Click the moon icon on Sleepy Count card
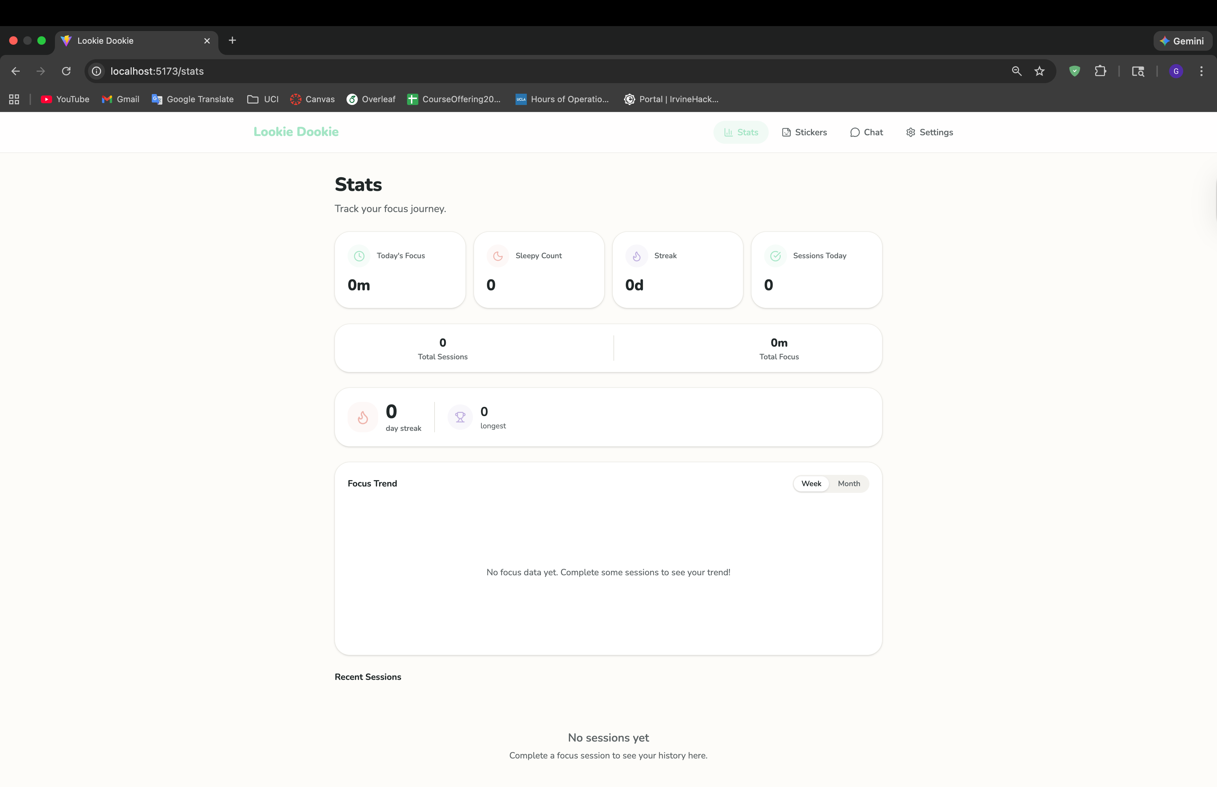1217x787 pixels. point(498,256)
